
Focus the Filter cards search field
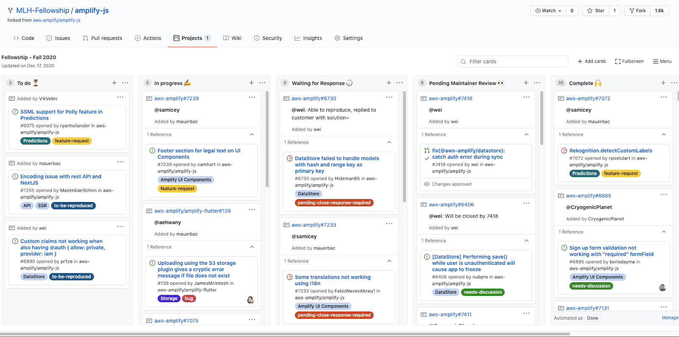pyautogui.click(x=513, y=62)
